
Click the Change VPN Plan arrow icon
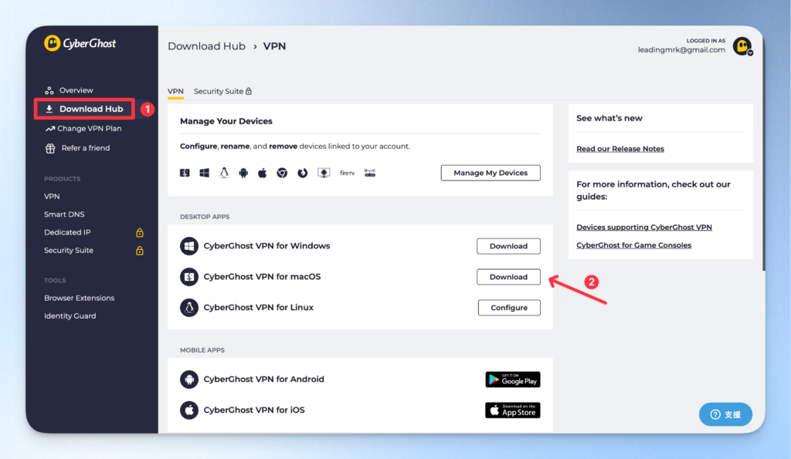tap(50, 129)
